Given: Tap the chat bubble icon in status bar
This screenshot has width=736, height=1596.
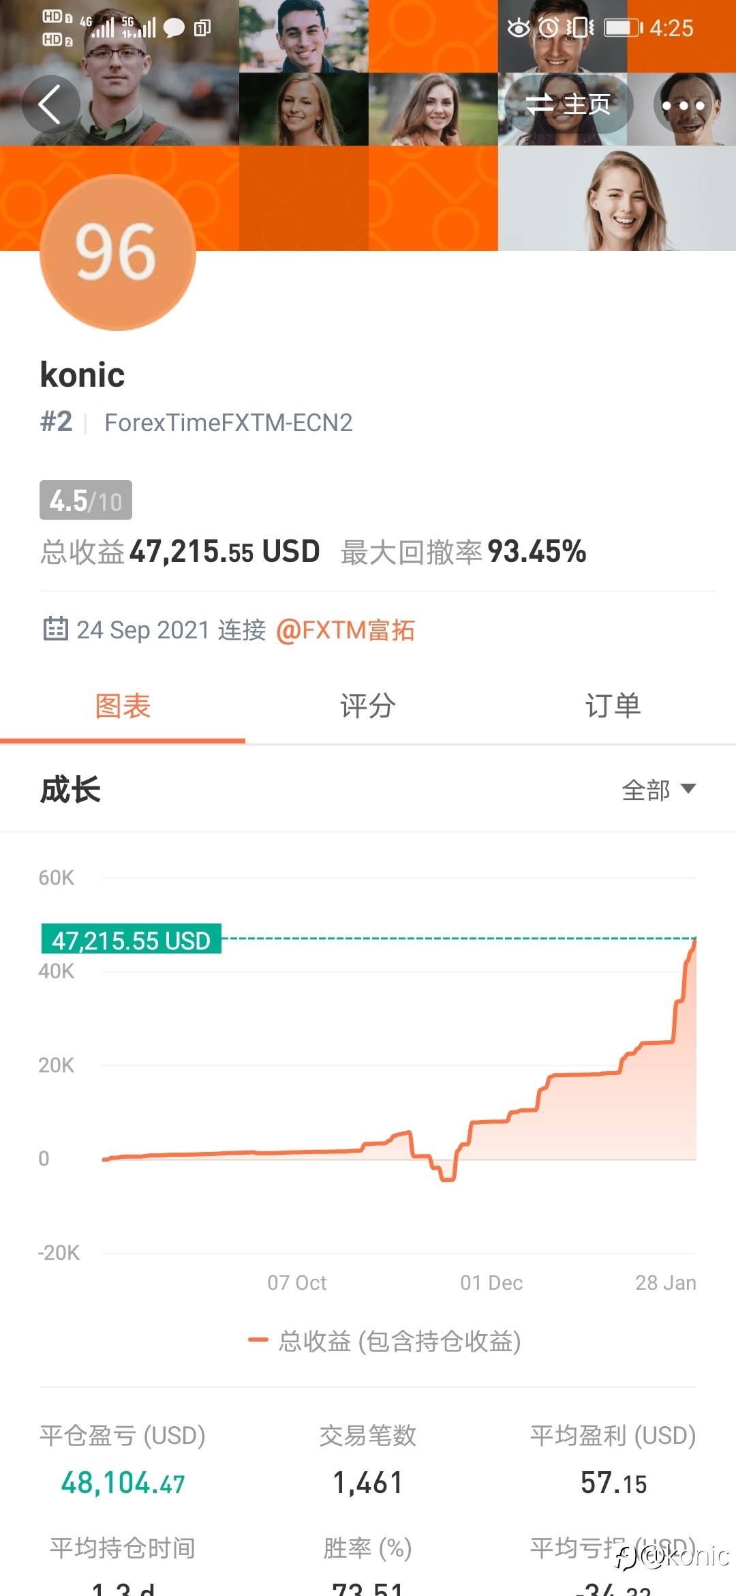Looking at the screenshot, I should (174, 28).
